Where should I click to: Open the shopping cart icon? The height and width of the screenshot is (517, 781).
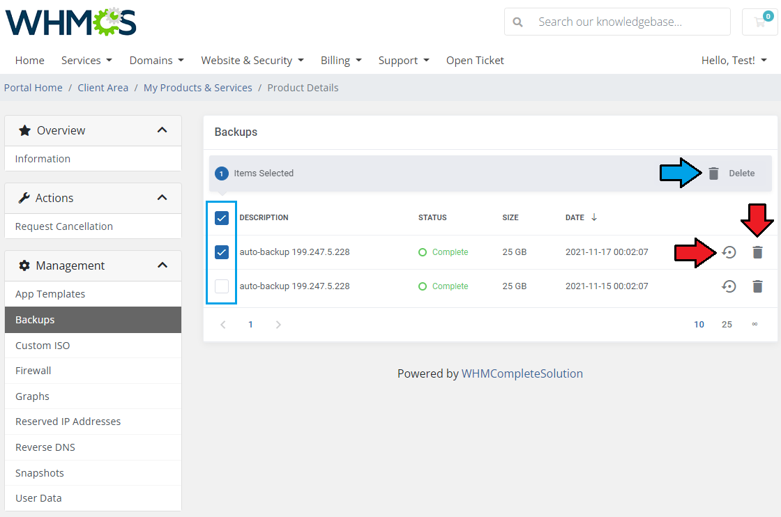760,22
